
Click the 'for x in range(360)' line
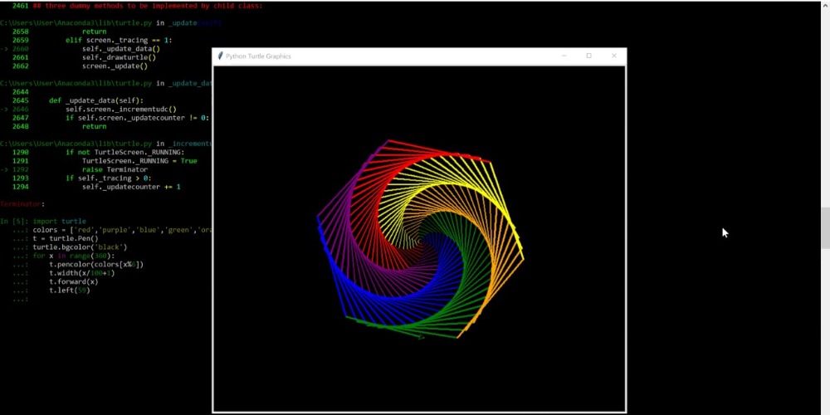(x=73, y=256)
